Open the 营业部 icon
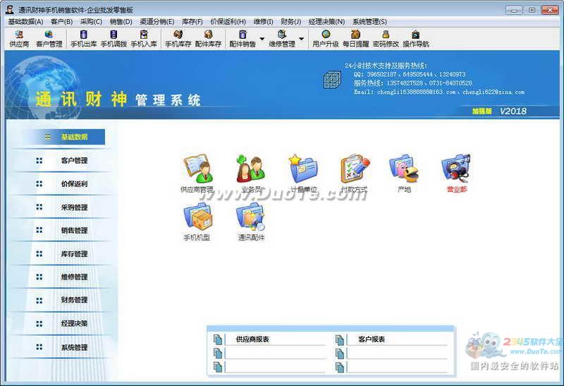 click(x=456, y=173)
